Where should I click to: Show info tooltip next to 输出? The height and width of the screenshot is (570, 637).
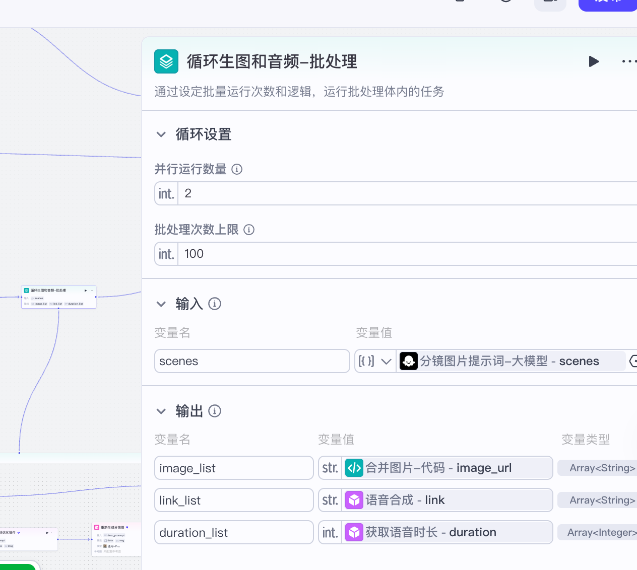pyautogui.click(x=215, y=411)
